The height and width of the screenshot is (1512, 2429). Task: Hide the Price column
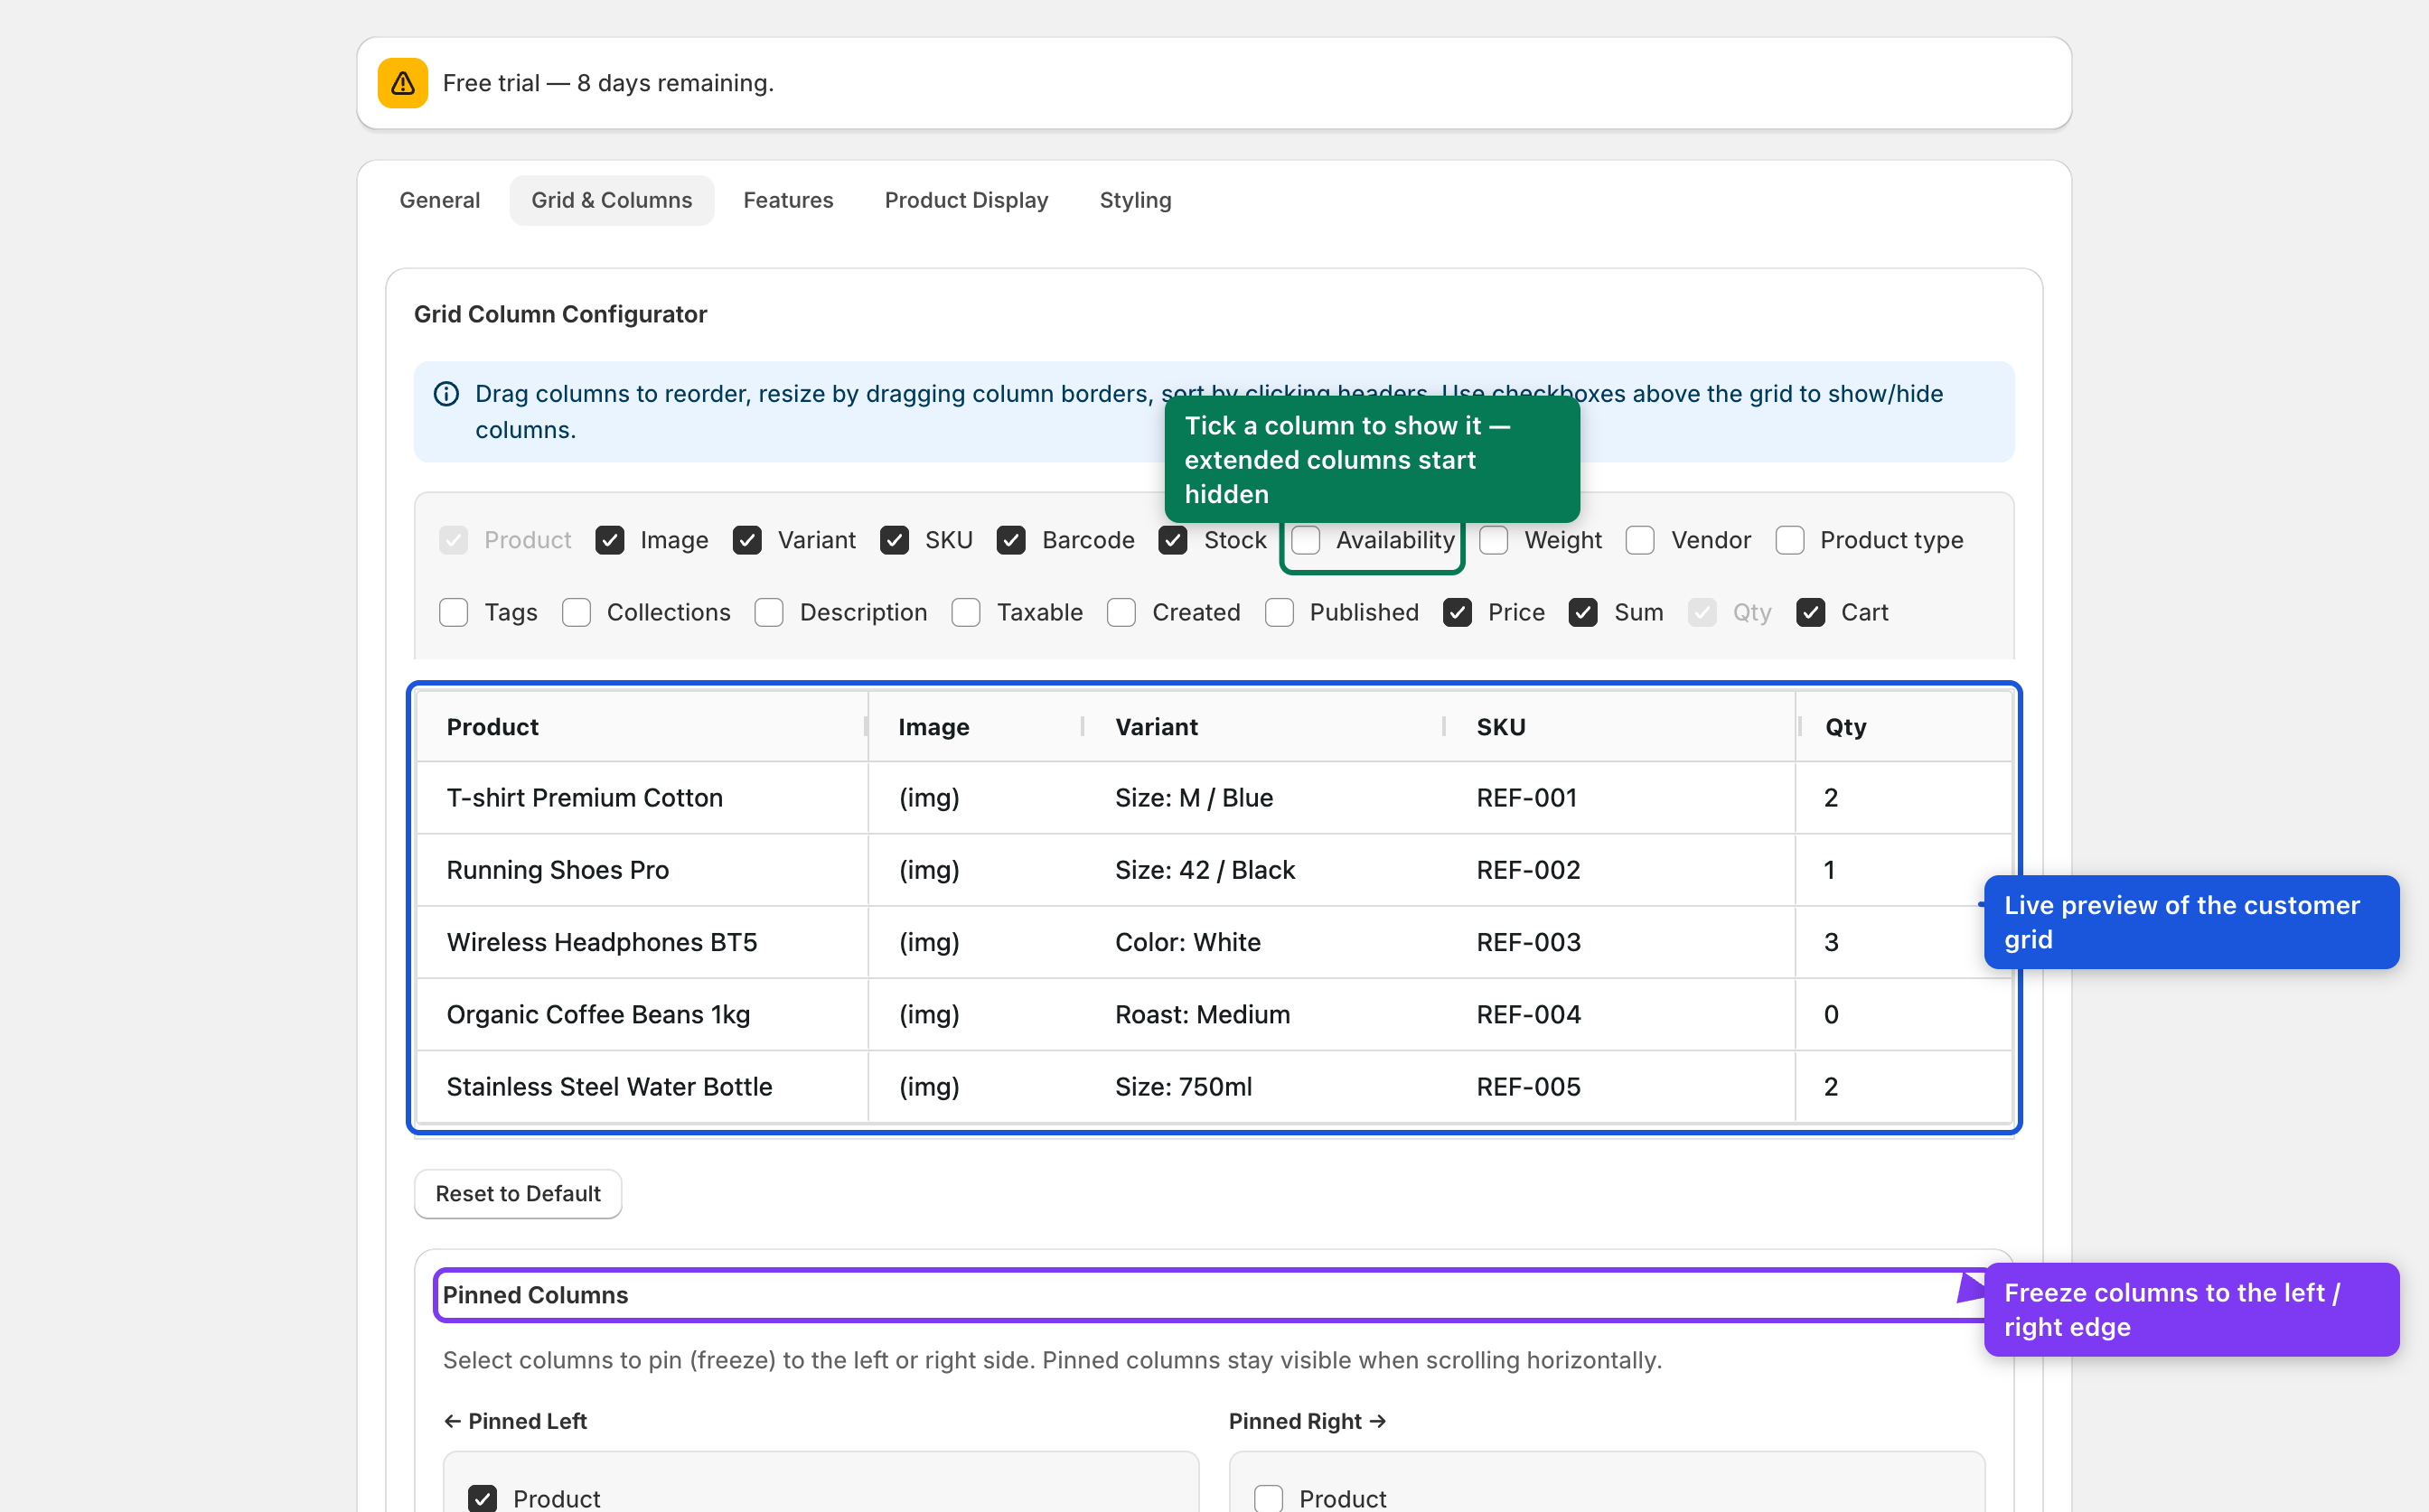(1458, 612)
